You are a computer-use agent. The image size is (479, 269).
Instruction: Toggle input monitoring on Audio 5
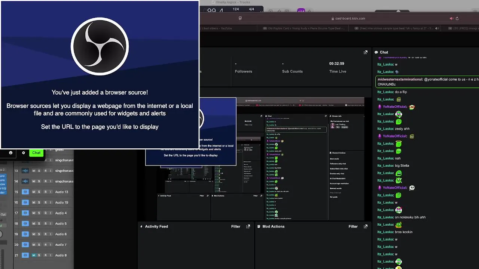click(51, 223)
